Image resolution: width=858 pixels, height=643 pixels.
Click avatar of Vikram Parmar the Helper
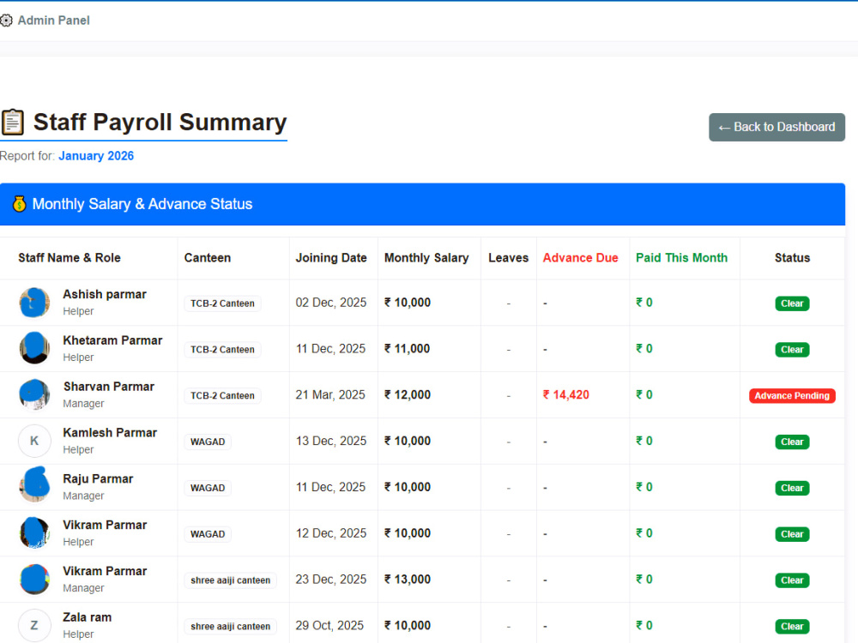pos(34,533)
